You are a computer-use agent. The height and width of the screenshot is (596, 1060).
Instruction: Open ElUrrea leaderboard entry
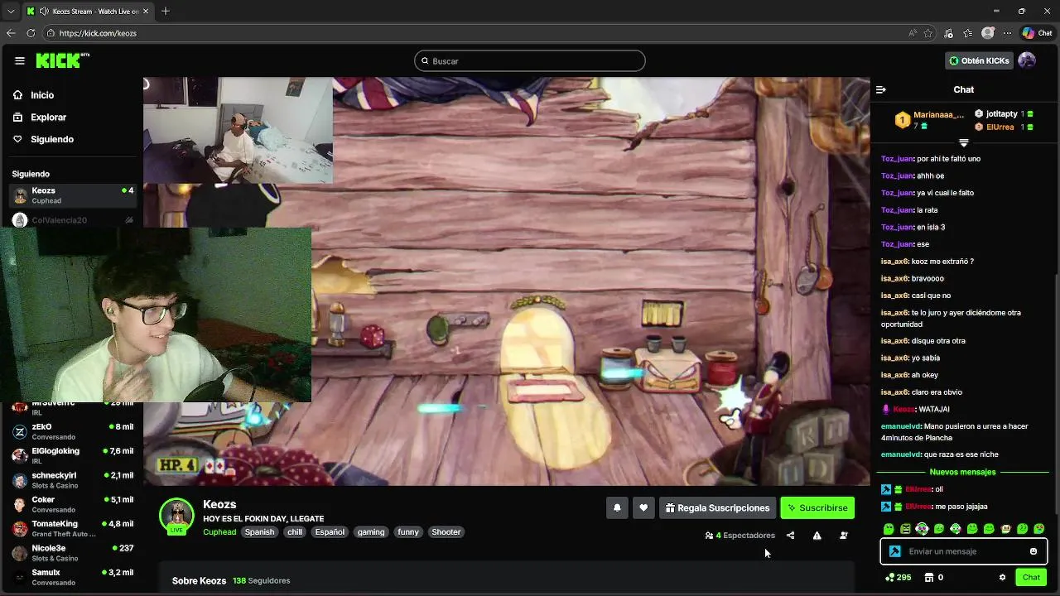tap(1003, 127)
